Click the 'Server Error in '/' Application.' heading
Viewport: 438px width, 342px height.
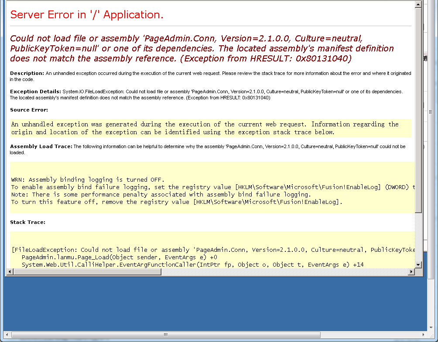[87, 14]
